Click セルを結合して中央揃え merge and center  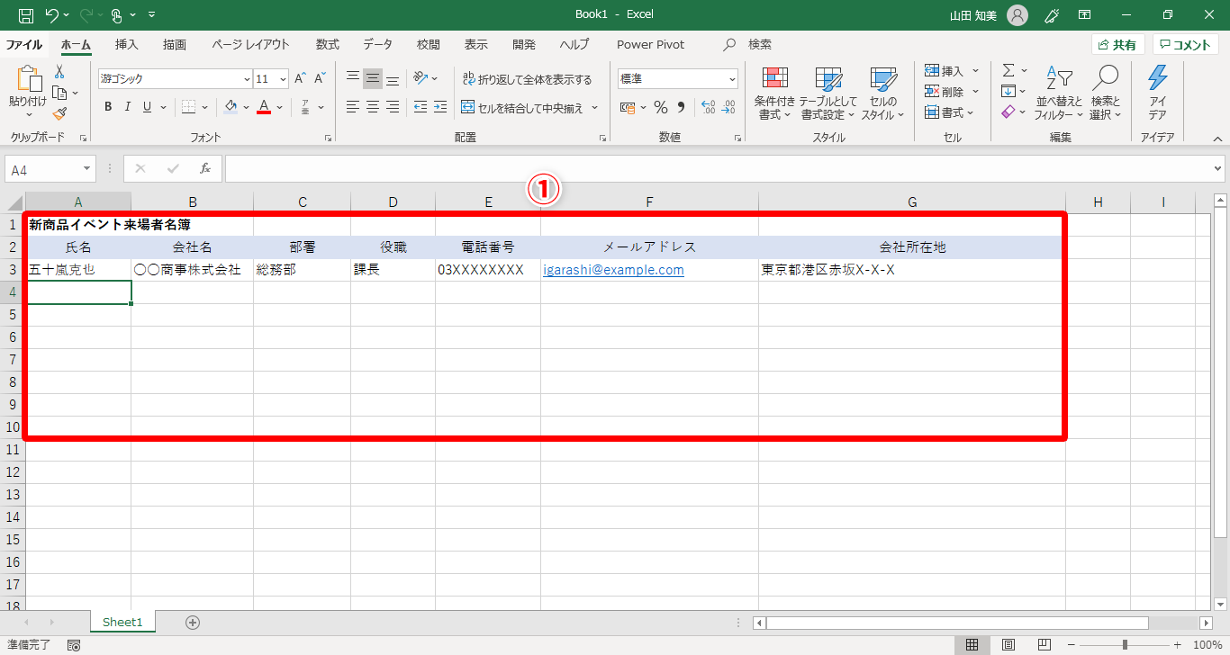tap(523, 108)
